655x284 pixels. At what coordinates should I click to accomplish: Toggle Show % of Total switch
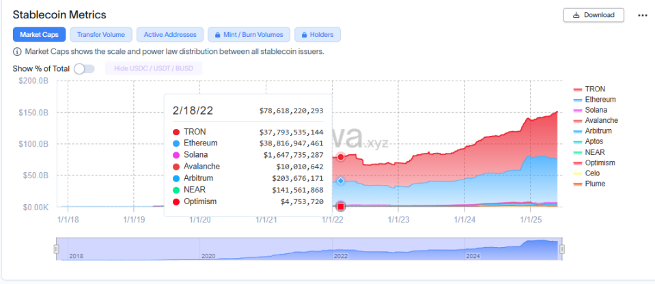83,69
